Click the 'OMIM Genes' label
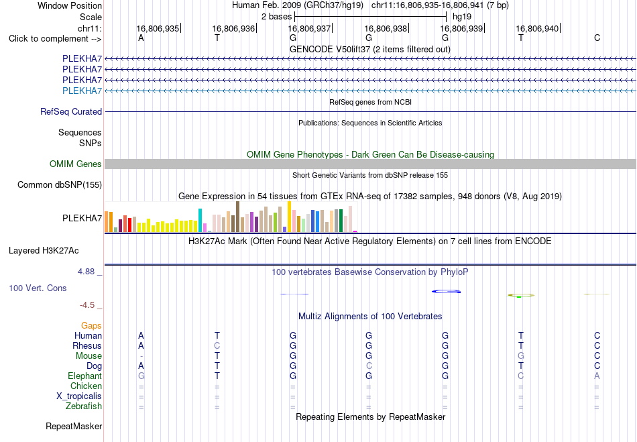This screenshot has height=442, width=637. 76,164
